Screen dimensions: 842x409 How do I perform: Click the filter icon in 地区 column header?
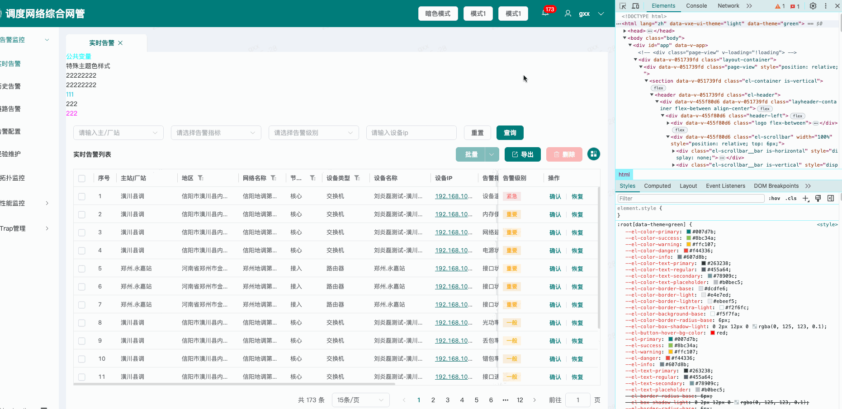[x=200, y=178]
